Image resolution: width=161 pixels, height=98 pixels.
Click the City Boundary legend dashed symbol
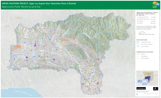tap(138, 56)
